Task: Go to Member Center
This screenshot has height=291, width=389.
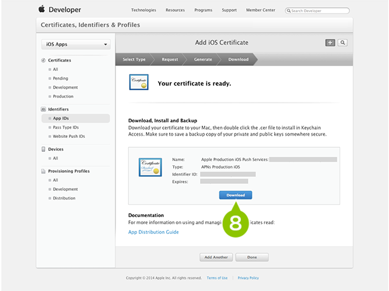Action: pyautogui.click(x=261, y=10)
